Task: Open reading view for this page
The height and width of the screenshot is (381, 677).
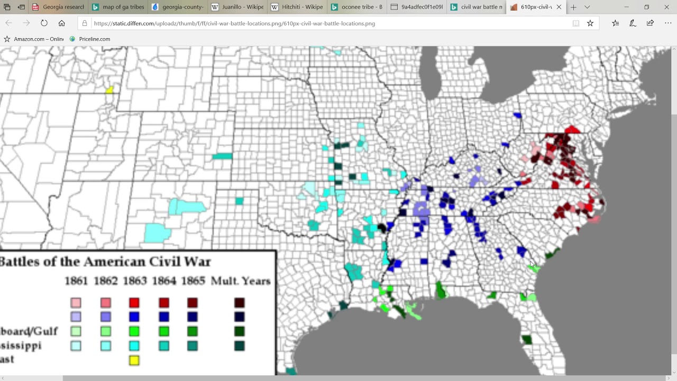Action: click(x=575, y=23)
